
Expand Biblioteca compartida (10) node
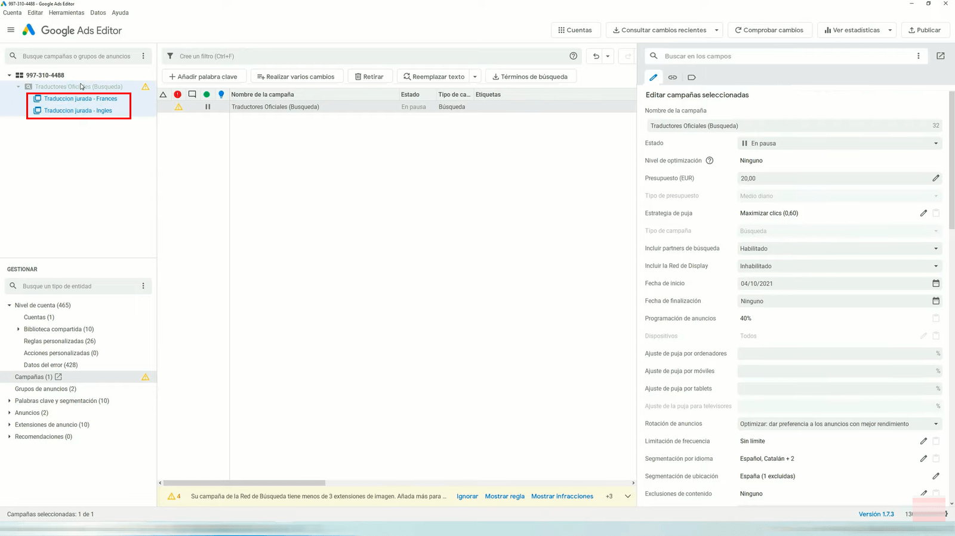(x=19, y=329)
